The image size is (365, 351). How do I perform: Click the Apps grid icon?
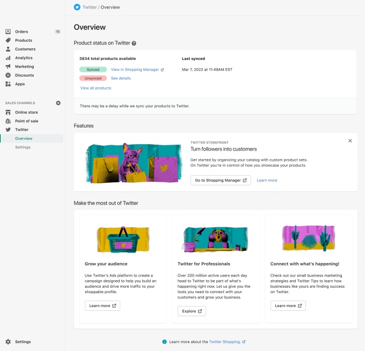8,84
